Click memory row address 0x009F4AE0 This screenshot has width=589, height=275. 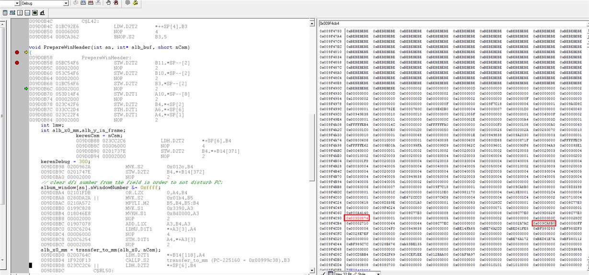(x=330, y=155)
